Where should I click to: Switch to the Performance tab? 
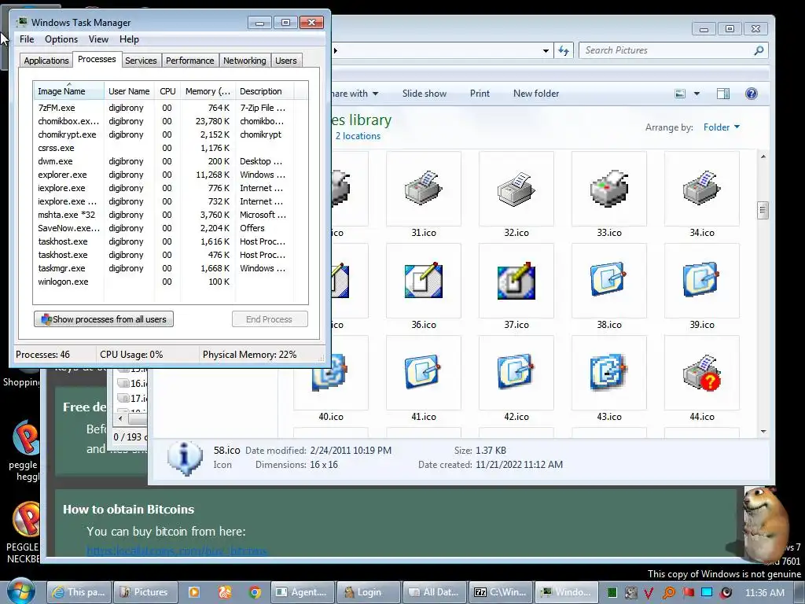190,61
